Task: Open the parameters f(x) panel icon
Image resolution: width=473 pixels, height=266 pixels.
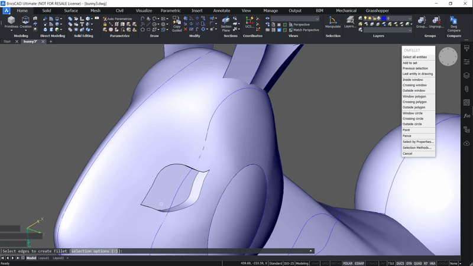Action: point(466,116)
